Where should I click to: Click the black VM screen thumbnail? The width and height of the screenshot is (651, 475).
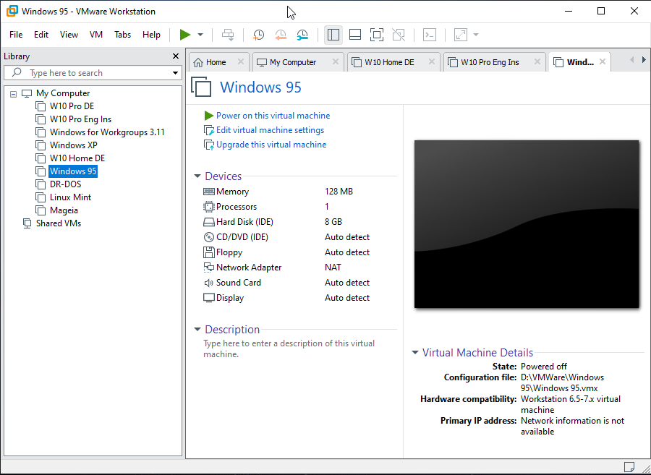click(527, 224)
